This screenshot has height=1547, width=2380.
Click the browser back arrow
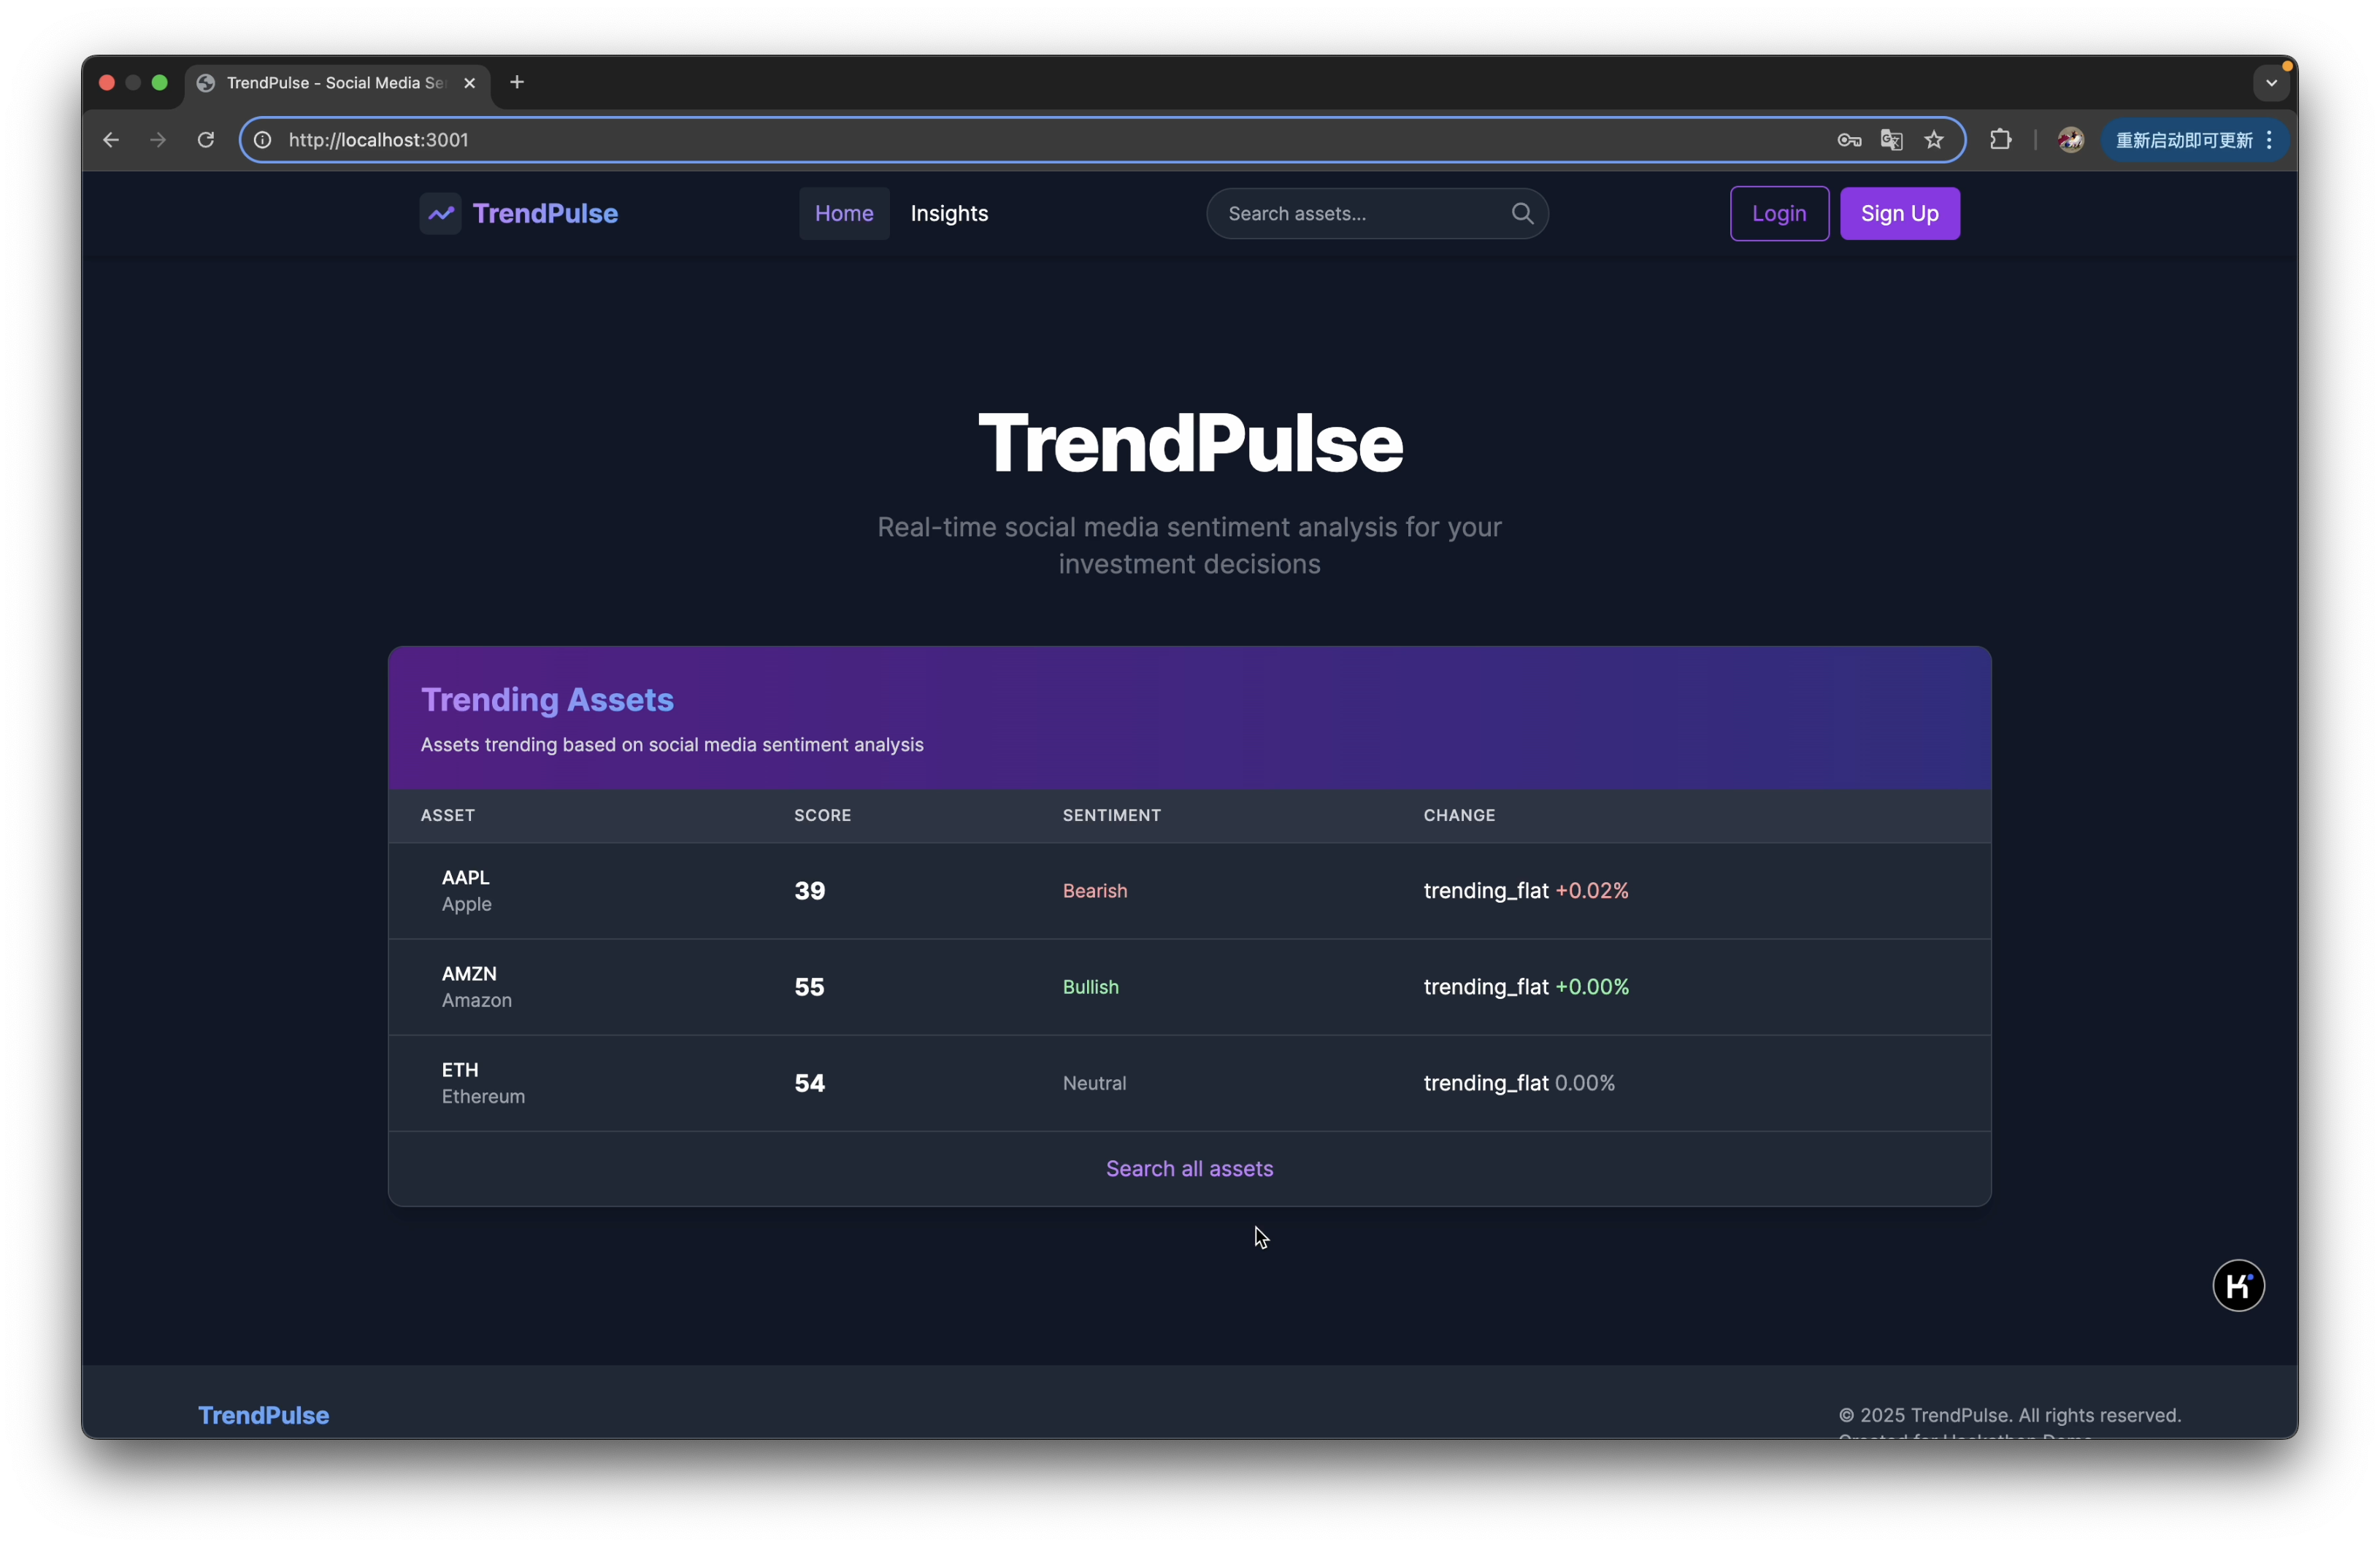coord(111,140)
